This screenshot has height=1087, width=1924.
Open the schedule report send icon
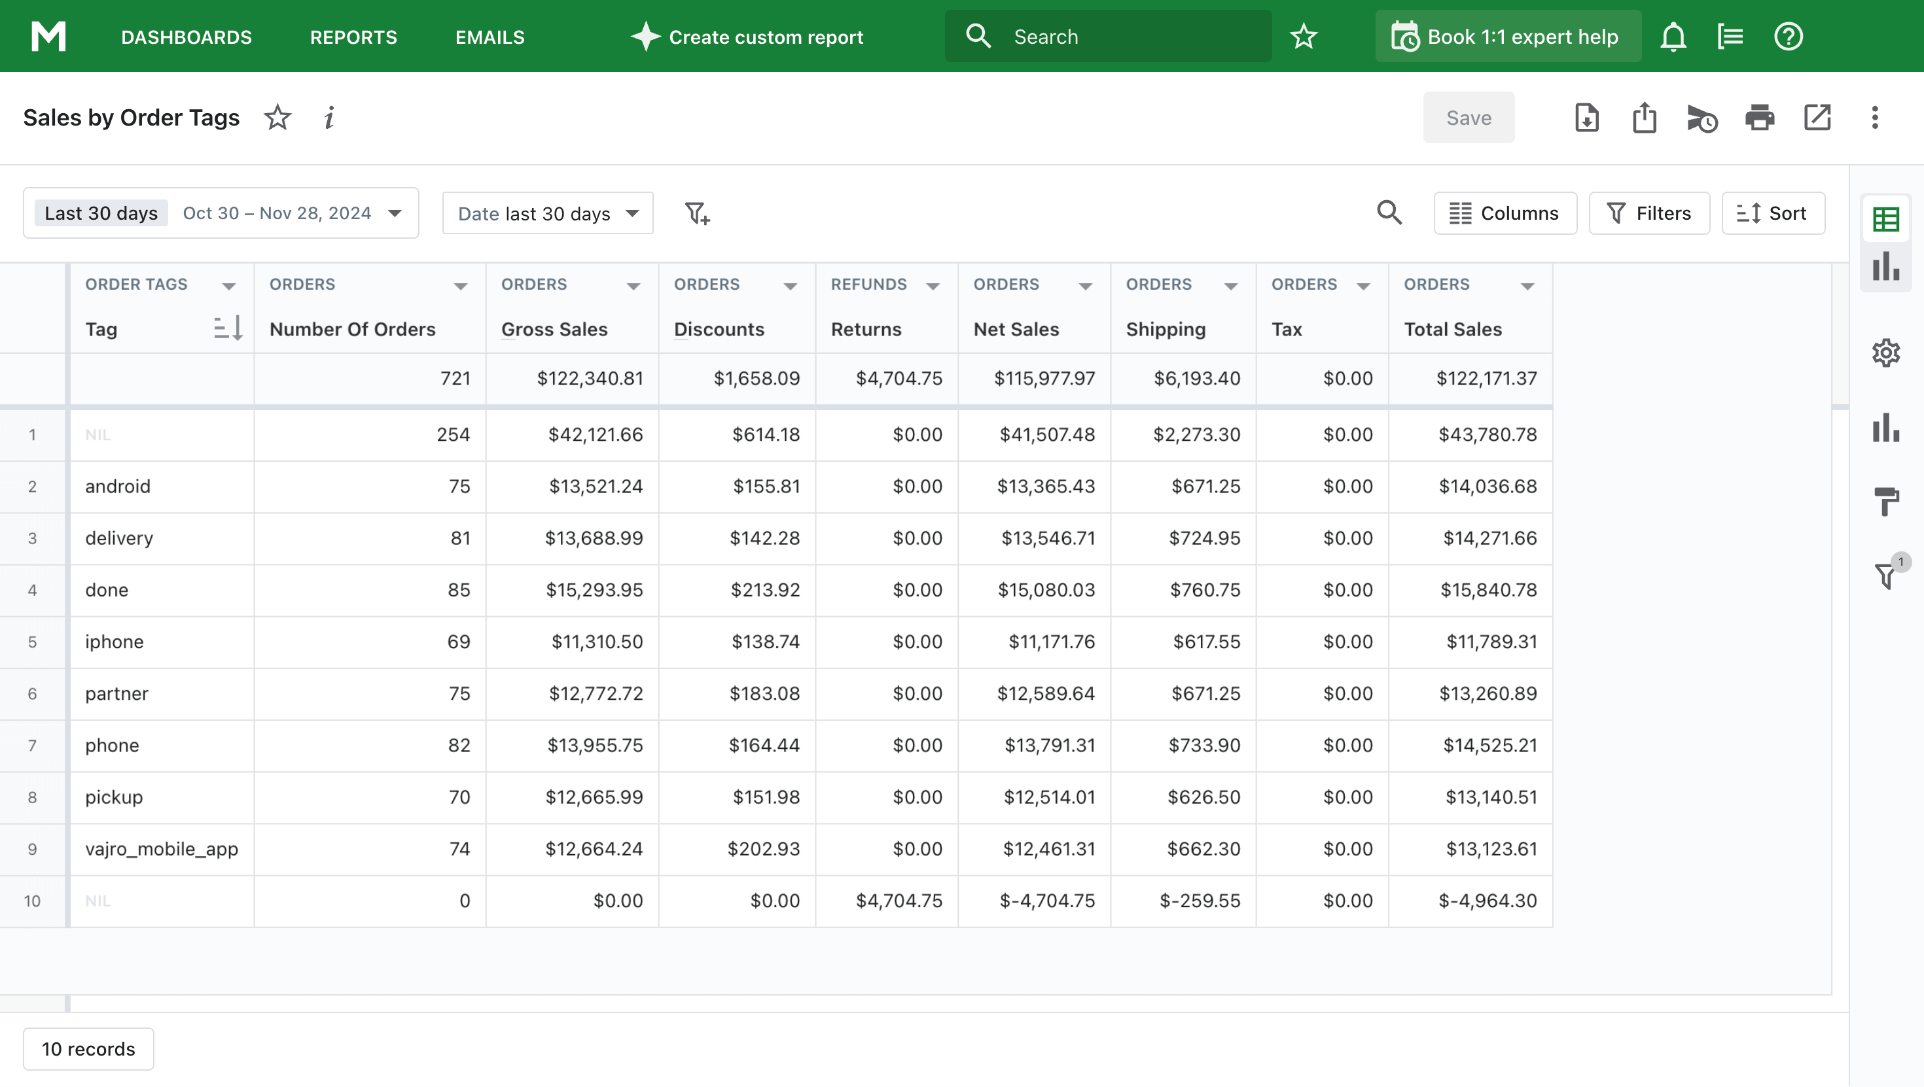pyautogui.click(x=1701, y=118)
